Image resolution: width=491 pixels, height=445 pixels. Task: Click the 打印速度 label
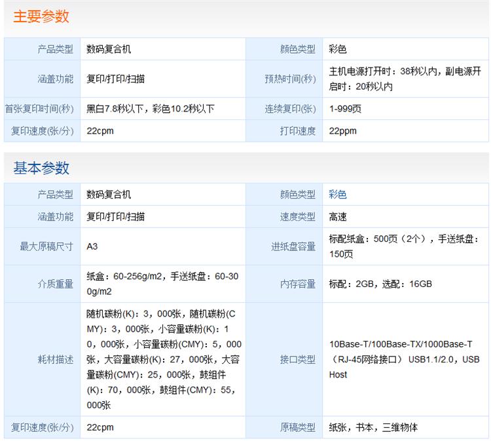click(298, 131)
